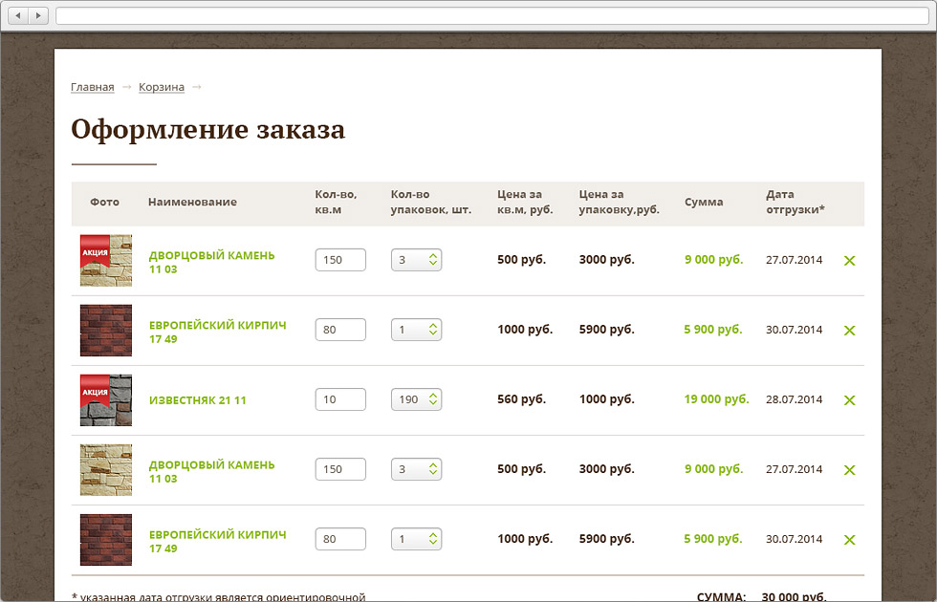Click the СУММА: total label
The image size is (937, 602).
coord(721,596)
